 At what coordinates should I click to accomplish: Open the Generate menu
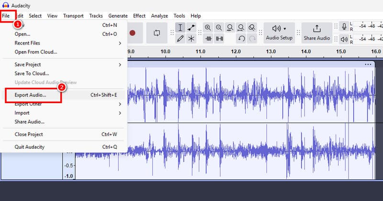click(x=118, y=16)
